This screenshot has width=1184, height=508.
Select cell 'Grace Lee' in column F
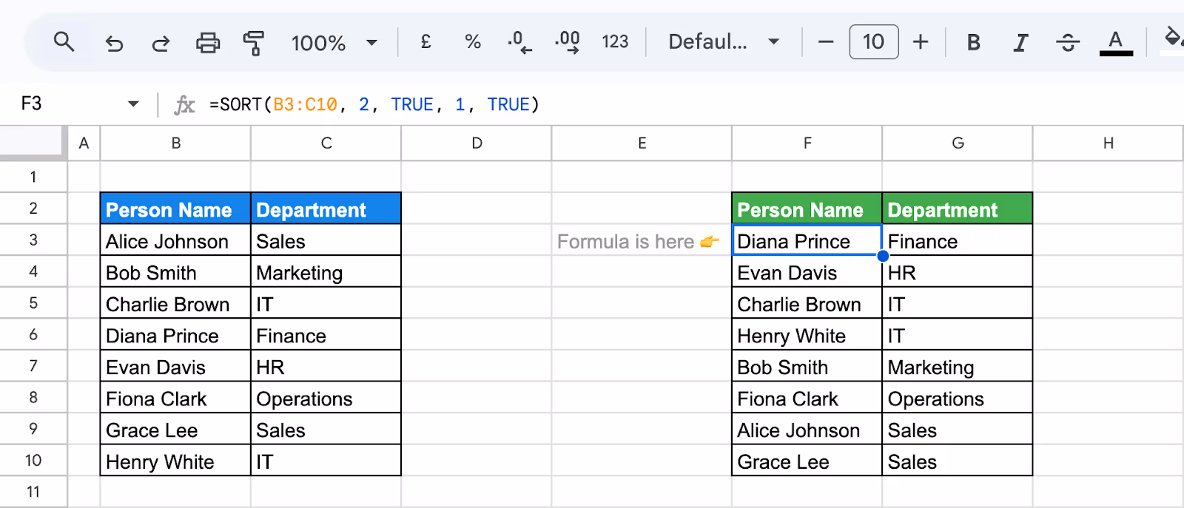[807, 461]
